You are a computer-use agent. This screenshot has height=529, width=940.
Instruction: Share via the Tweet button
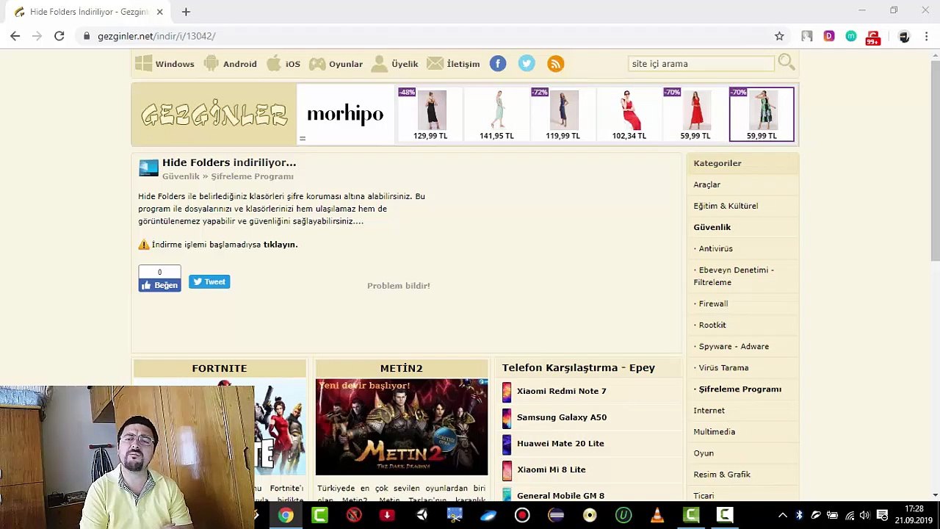[209, 282]
